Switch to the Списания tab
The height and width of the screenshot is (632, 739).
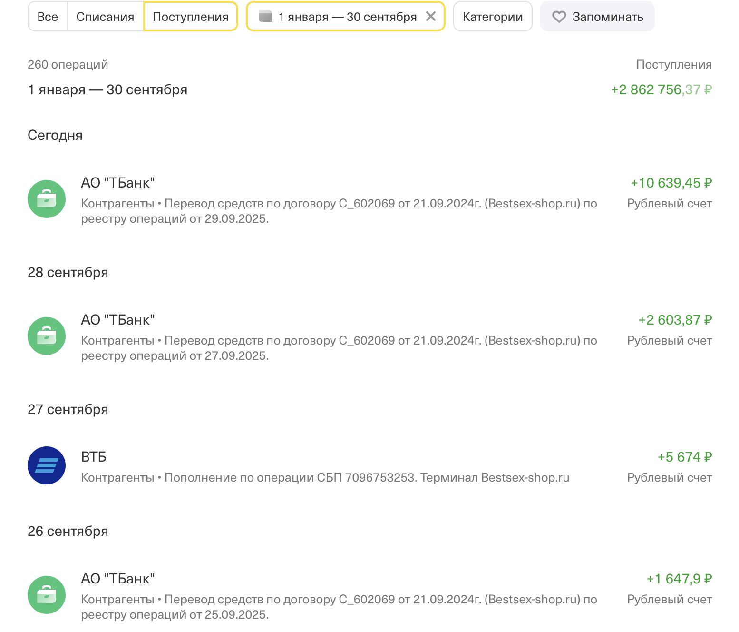tap(105, 17)
